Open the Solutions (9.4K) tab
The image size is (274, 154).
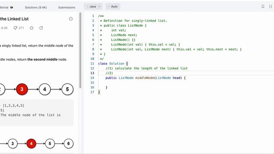[36, 7]
